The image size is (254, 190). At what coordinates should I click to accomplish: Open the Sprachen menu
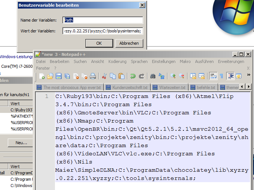[x=139, y=61]
